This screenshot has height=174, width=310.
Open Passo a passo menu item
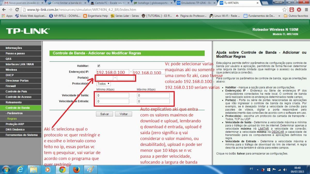pyautogui.click(x=21, y=53)
